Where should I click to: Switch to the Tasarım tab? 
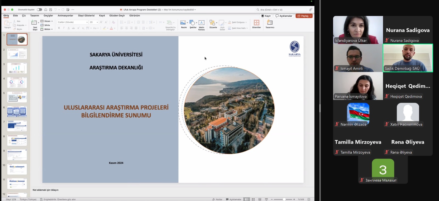[35, 16]
